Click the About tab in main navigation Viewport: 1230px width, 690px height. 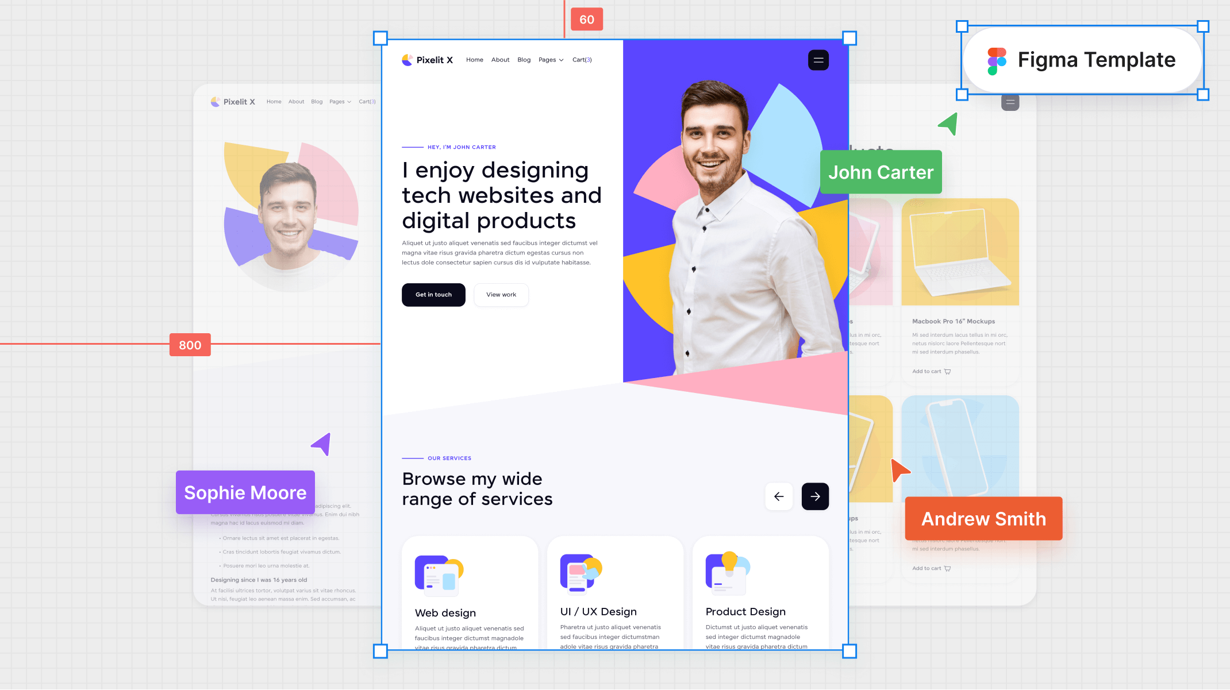500,59
